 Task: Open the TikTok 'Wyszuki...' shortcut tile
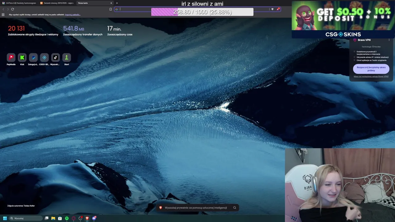tap(56, 57)
